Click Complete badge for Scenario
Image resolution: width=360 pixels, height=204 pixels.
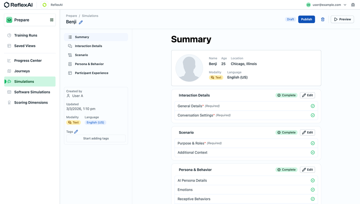tap(286, 132)
